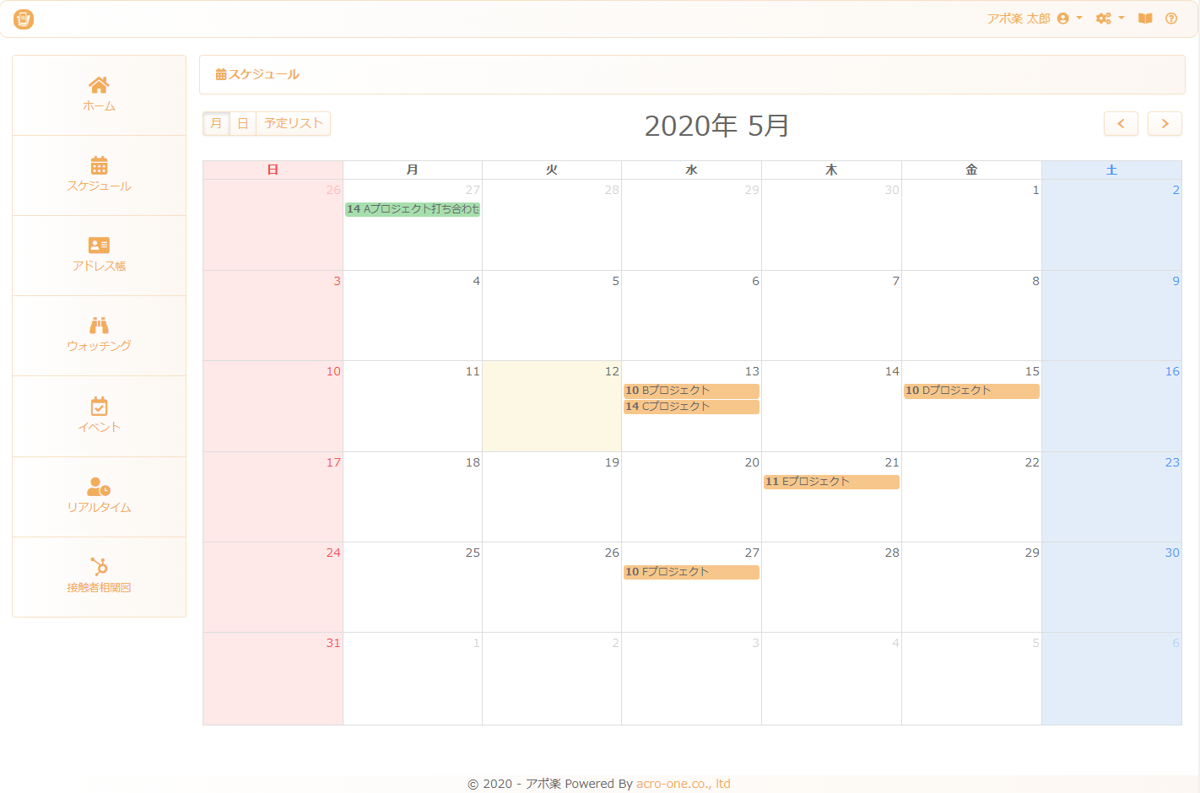
Task: Open the 10 Dプロジェクト event
Action: click(x=971, y=391)
